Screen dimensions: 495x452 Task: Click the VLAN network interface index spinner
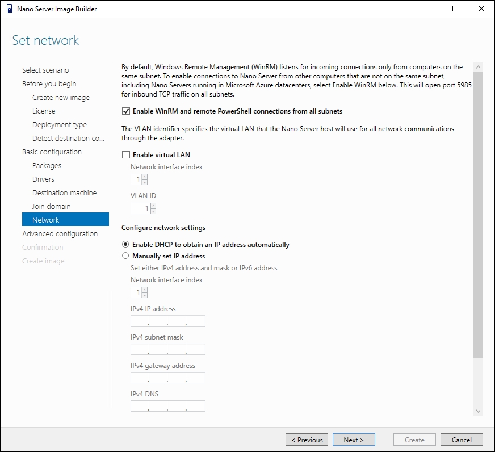[139, 179]
